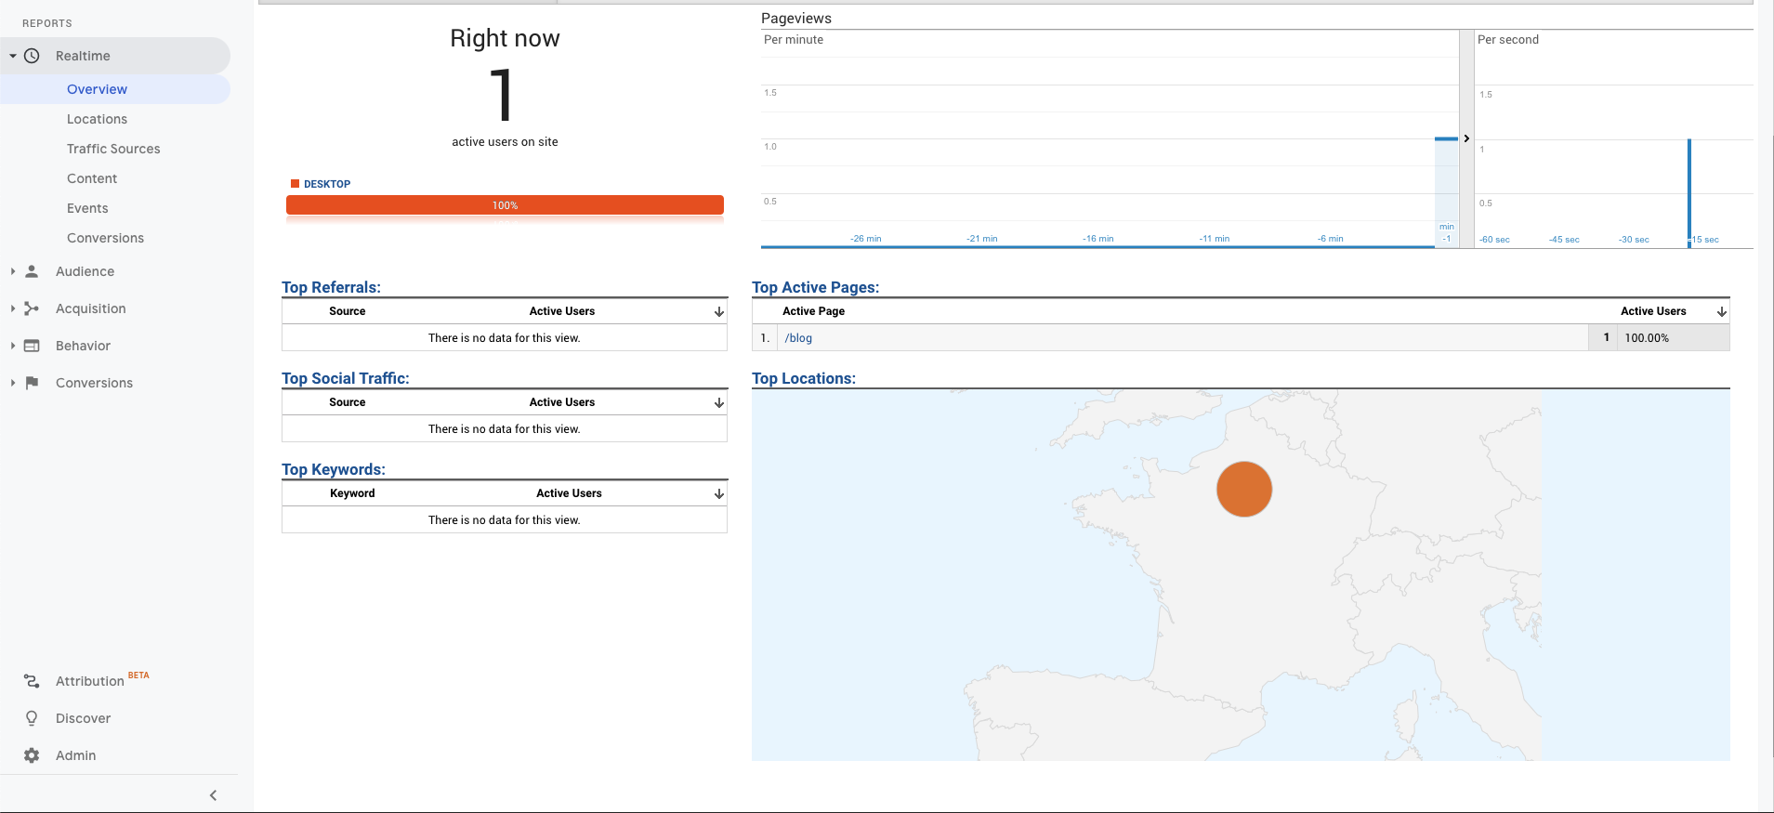Viewport: 1774px width, 813px height.
Task: Collapse the Realtime section triangle
Action: (x=13, y=56)
